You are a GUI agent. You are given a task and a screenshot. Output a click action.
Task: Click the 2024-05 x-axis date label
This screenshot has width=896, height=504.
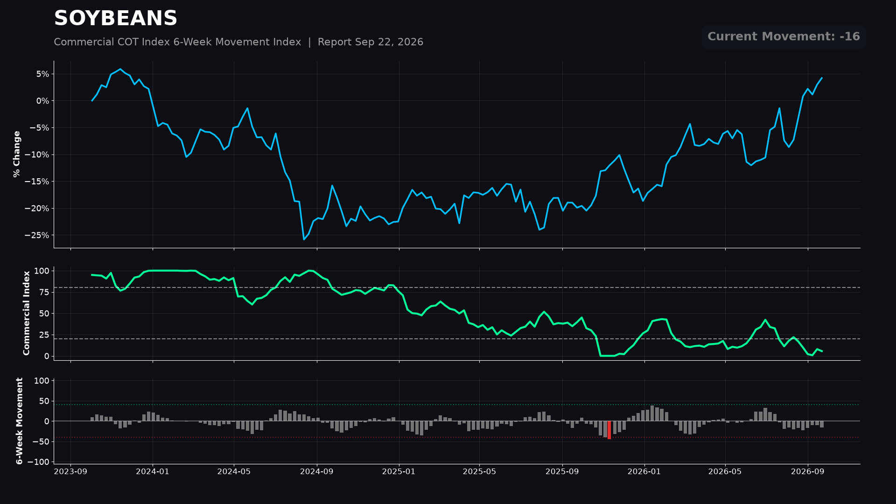click(234, 472)
